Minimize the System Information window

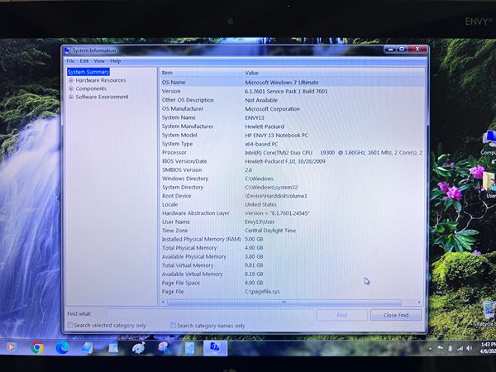point(391,50)
